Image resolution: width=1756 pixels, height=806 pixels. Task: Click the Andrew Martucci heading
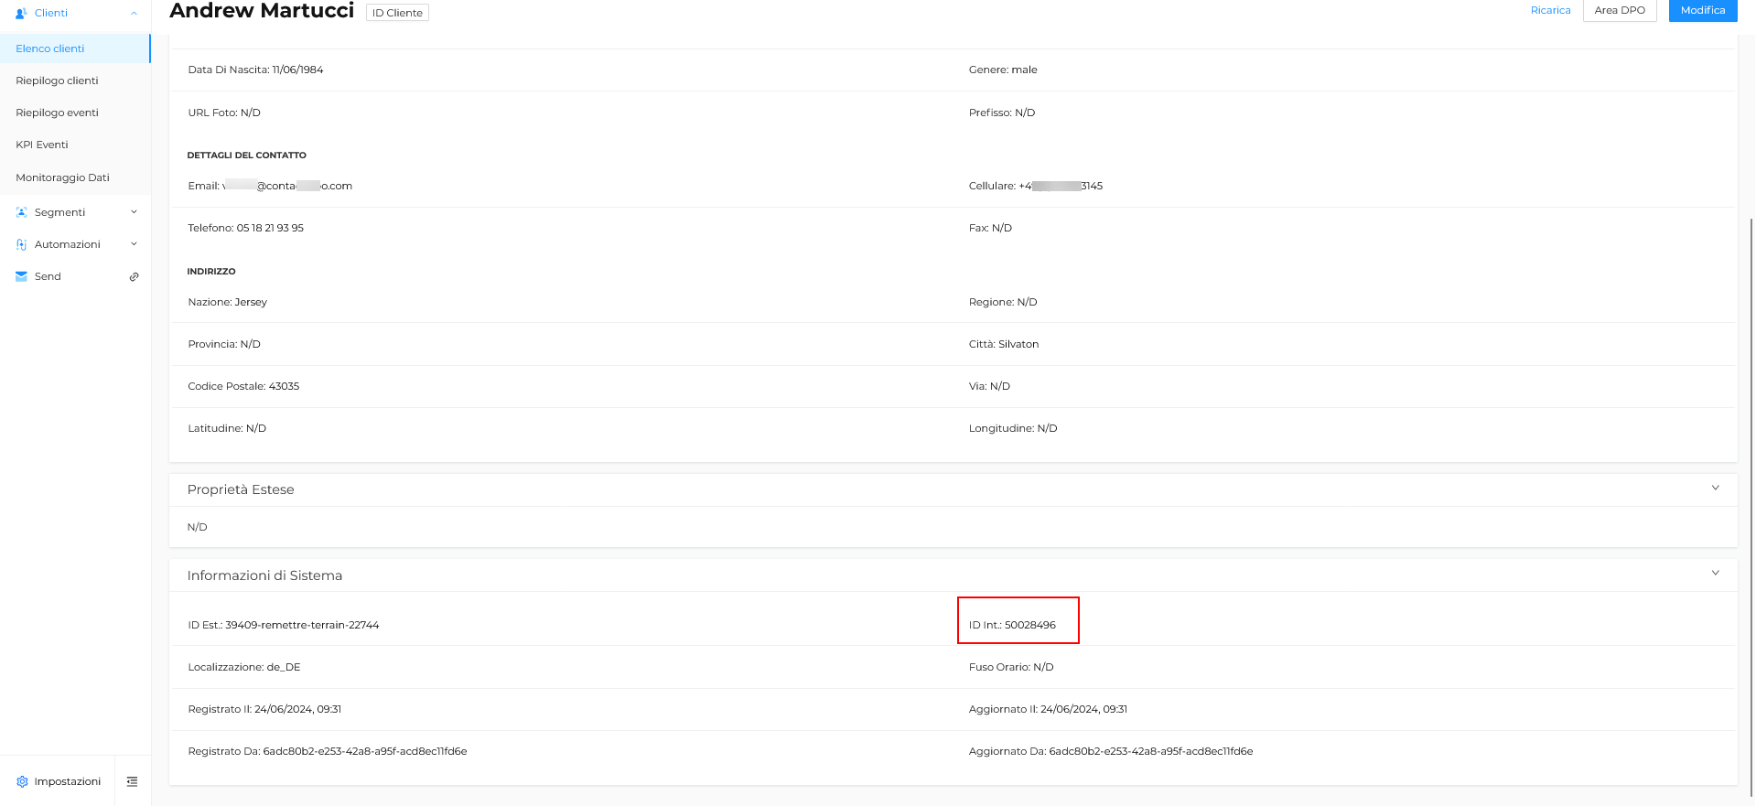(x=262, y=11)
